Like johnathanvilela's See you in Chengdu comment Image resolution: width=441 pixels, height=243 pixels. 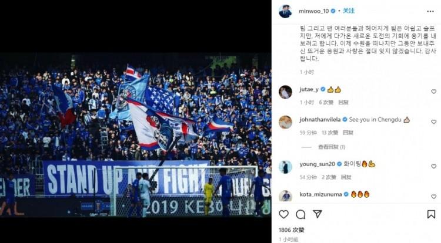[434, 122]
